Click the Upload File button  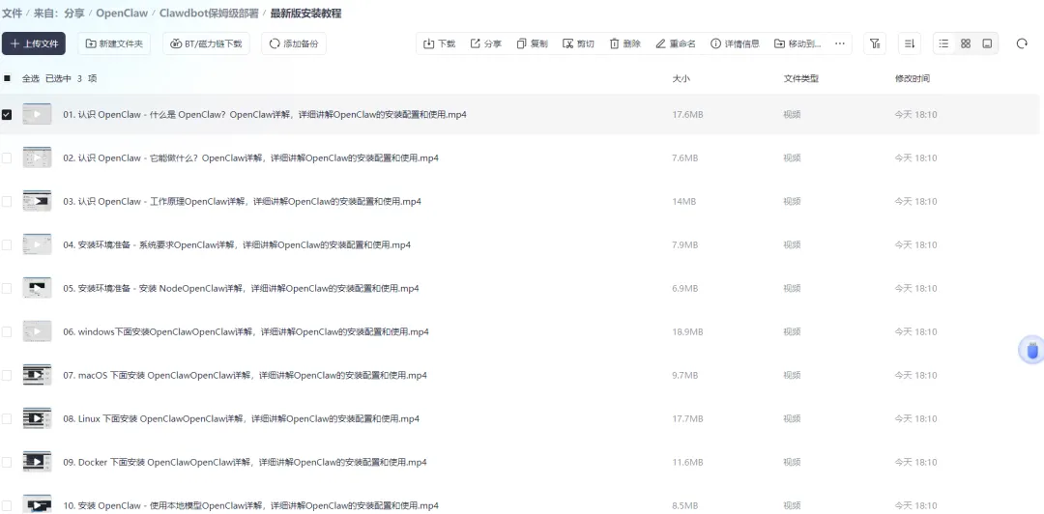33,43
